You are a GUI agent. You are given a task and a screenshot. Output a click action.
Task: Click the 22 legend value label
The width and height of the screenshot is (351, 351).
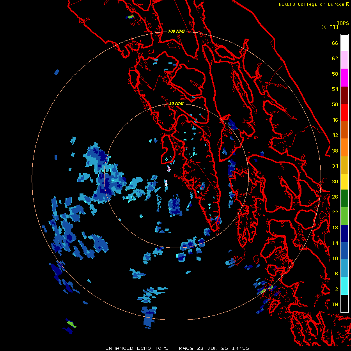pos(335,212)
